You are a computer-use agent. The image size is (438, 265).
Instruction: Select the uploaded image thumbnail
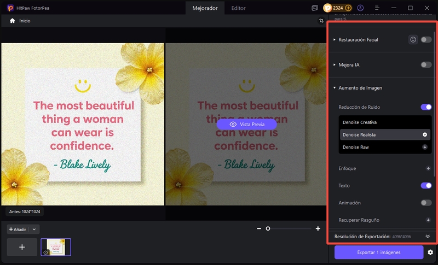click(x=56, y=247)
